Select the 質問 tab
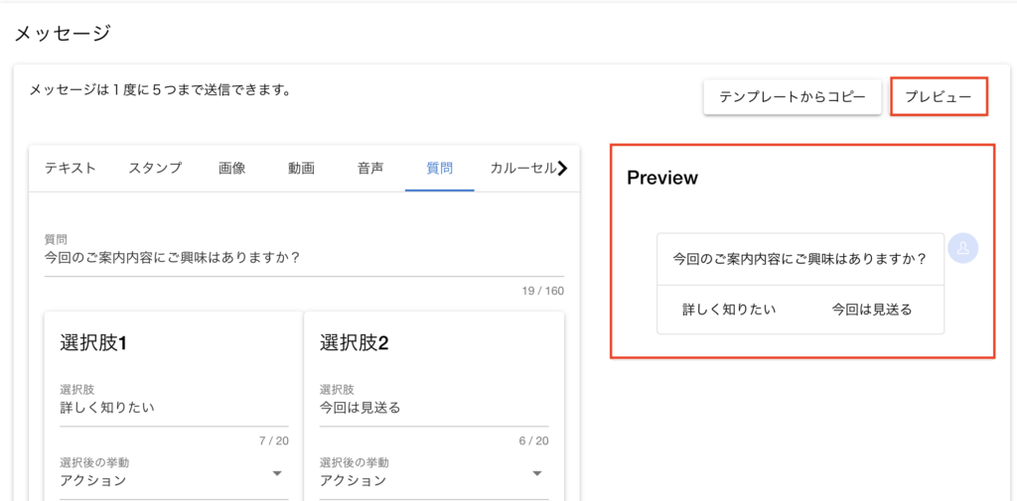 440,168
